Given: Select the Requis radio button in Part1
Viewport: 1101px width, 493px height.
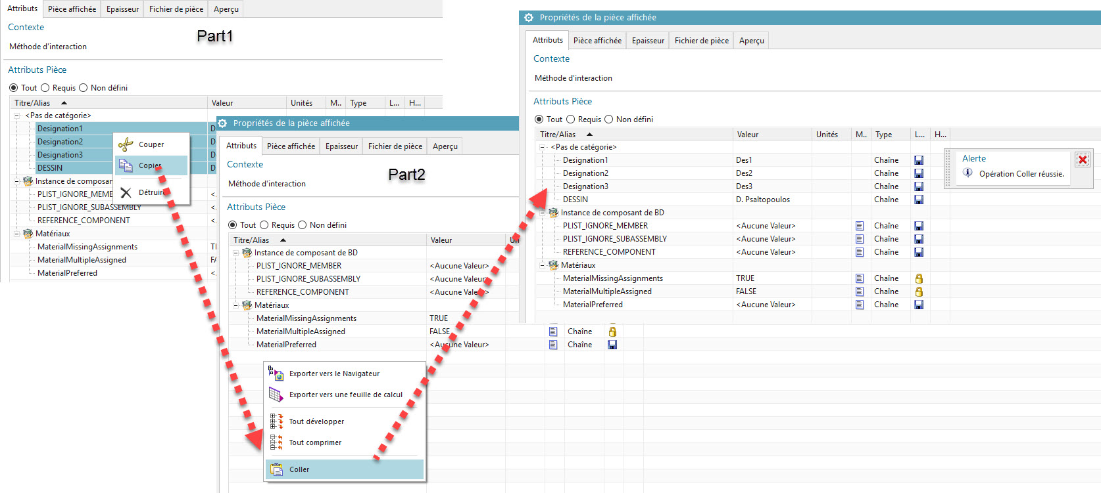Looking at the screenshot, I should point(45,88).
